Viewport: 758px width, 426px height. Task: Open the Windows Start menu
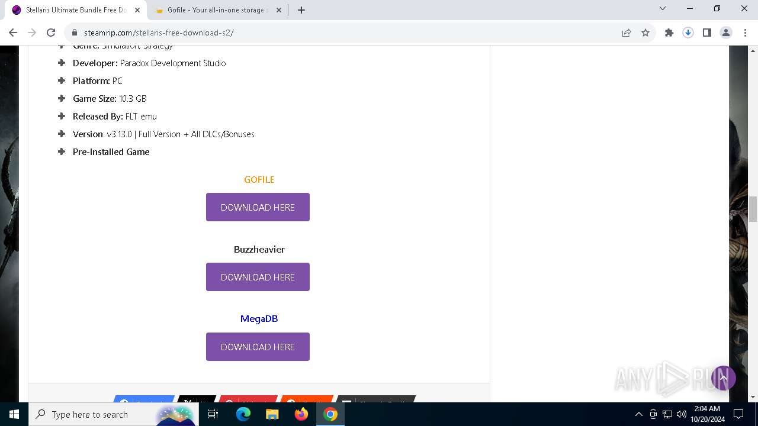pos(14,414)
